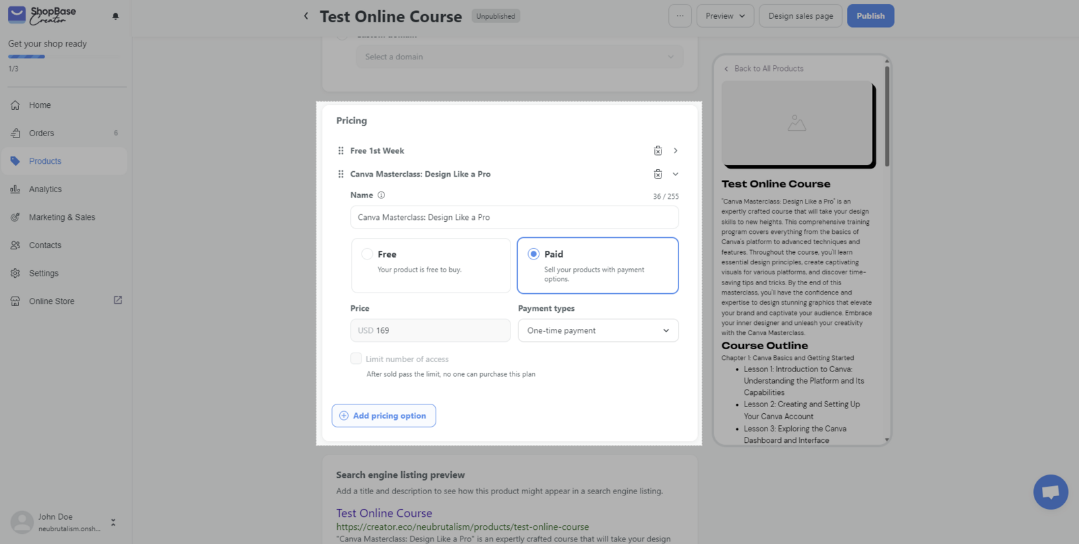Click the Add pricing option button
1079x544 pixels.
pos(384,416)
